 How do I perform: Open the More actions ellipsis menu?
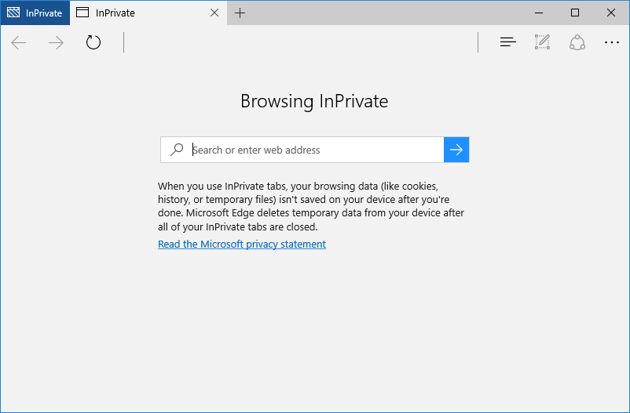pyautogui.click(x=611, y=42)
